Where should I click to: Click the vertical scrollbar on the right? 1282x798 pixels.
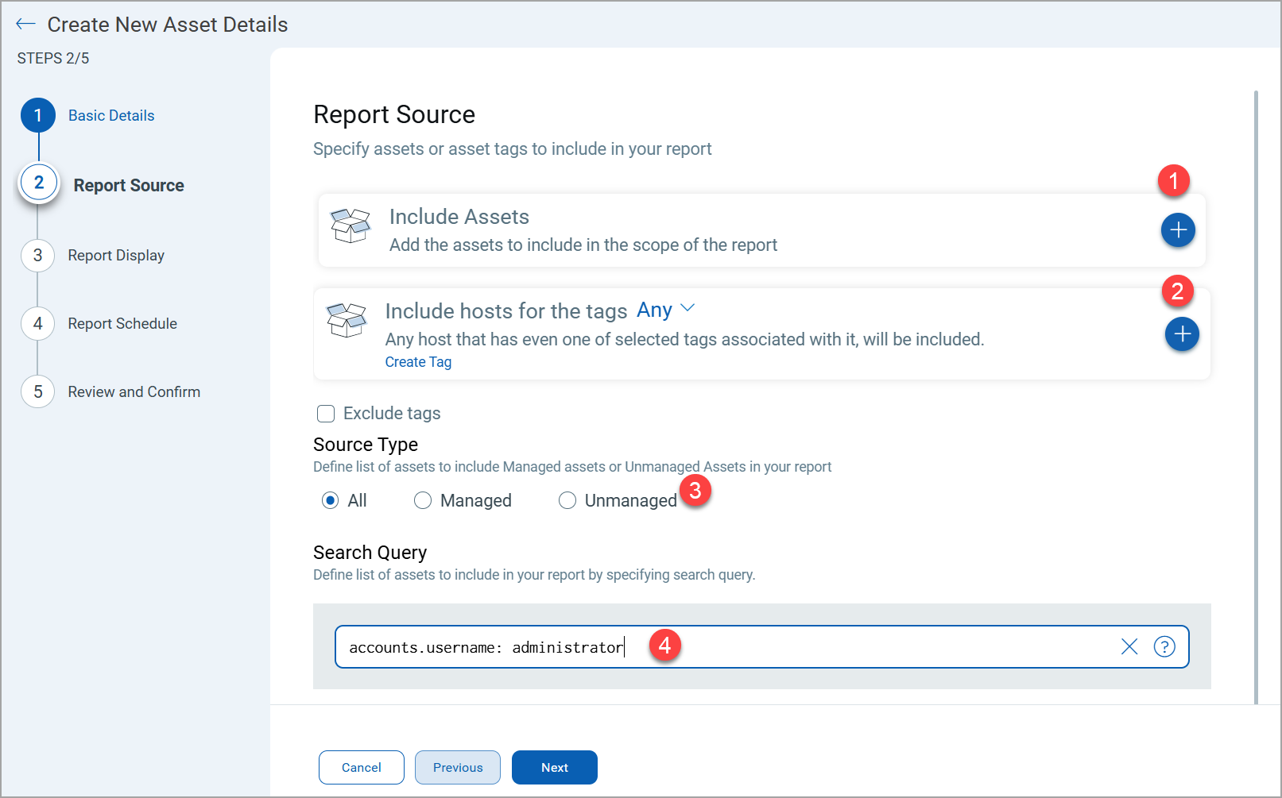click(x=1256, y=397)
